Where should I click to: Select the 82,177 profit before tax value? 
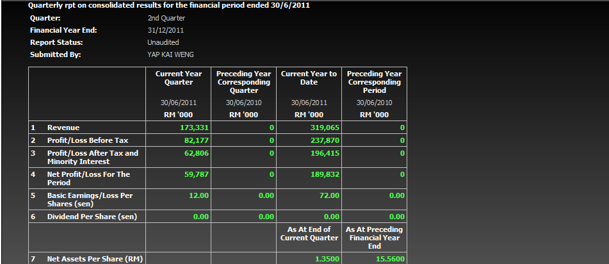pos(195,140)
